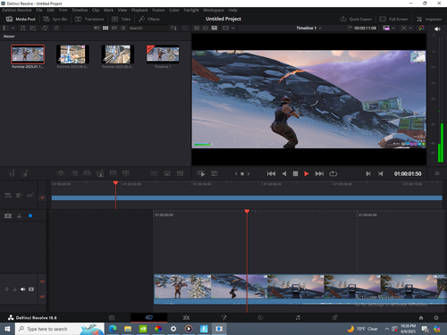Jump to the first frame of timeline
447x335 pixels.
(x=271, y=173)
